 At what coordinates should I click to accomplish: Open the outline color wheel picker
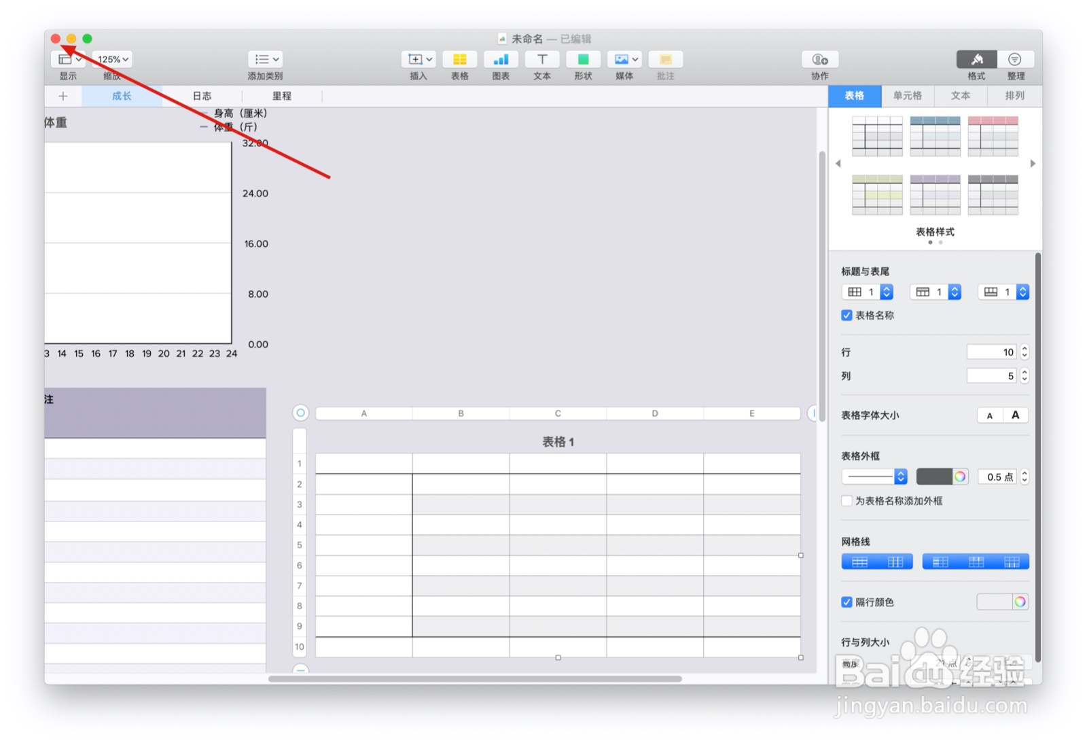coord(960,477)
